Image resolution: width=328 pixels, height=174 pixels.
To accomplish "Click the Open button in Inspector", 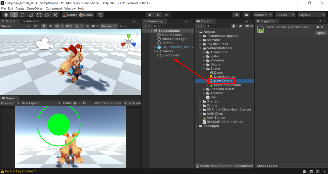I will [321, 33].
